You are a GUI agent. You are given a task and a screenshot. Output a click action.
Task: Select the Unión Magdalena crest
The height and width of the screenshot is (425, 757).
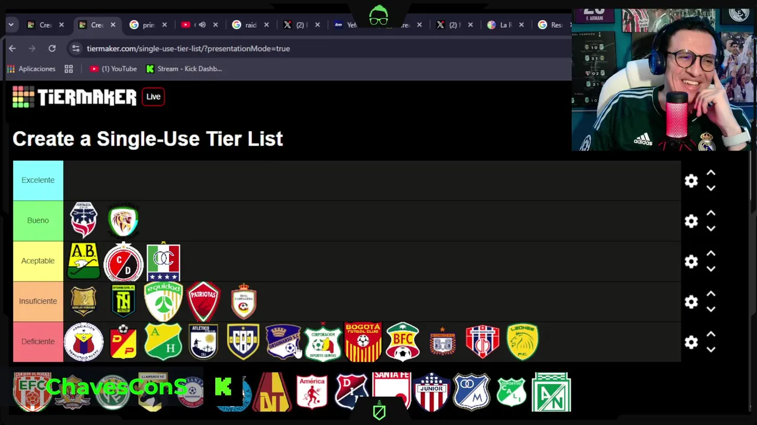(x=483, y=342)
